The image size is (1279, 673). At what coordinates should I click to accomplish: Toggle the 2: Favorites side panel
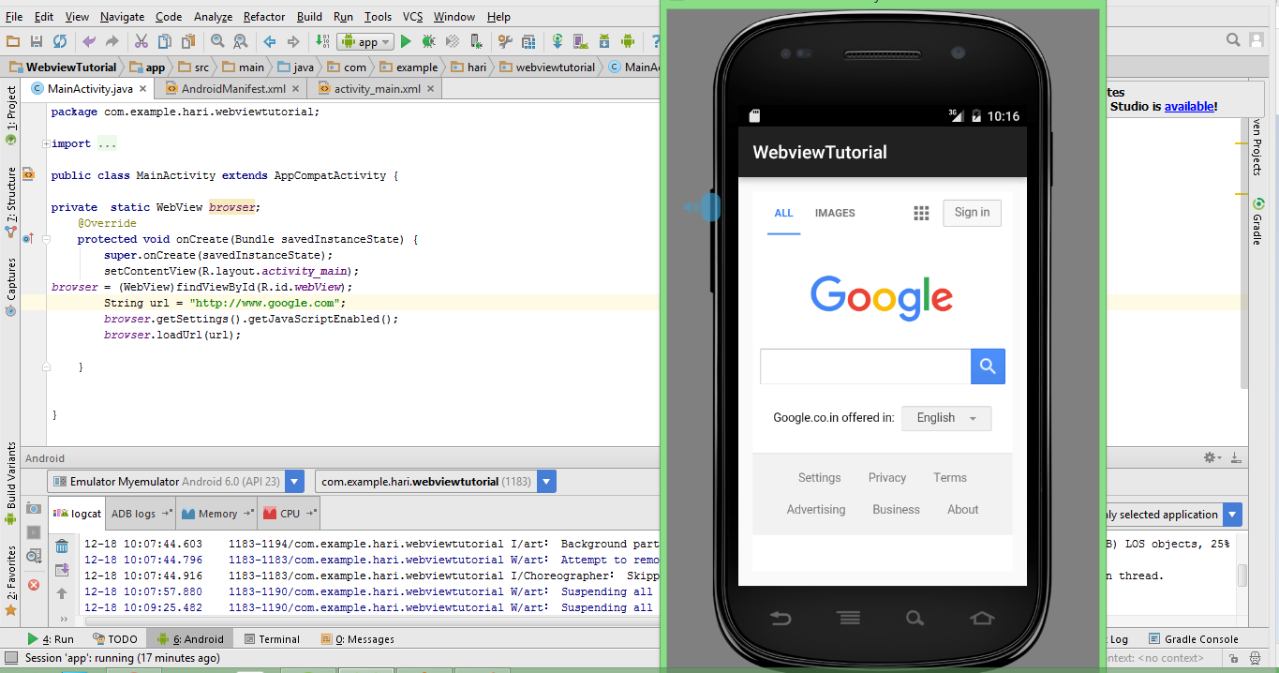(x=11, y=579)
